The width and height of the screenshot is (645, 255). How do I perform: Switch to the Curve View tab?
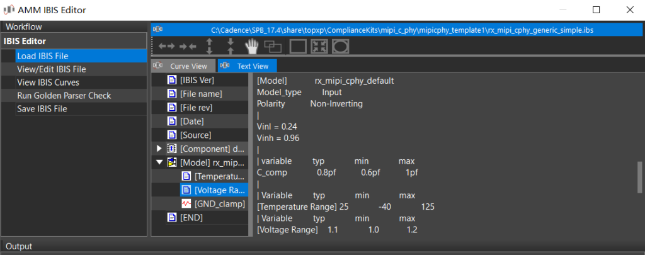(x=181, y=66)
